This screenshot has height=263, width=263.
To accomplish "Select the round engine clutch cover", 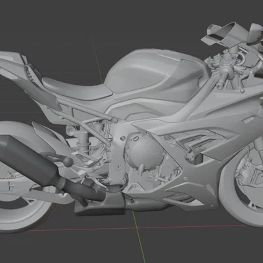I will (145, 151).
